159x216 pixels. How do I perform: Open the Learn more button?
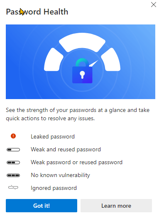[x=116, y=206]
